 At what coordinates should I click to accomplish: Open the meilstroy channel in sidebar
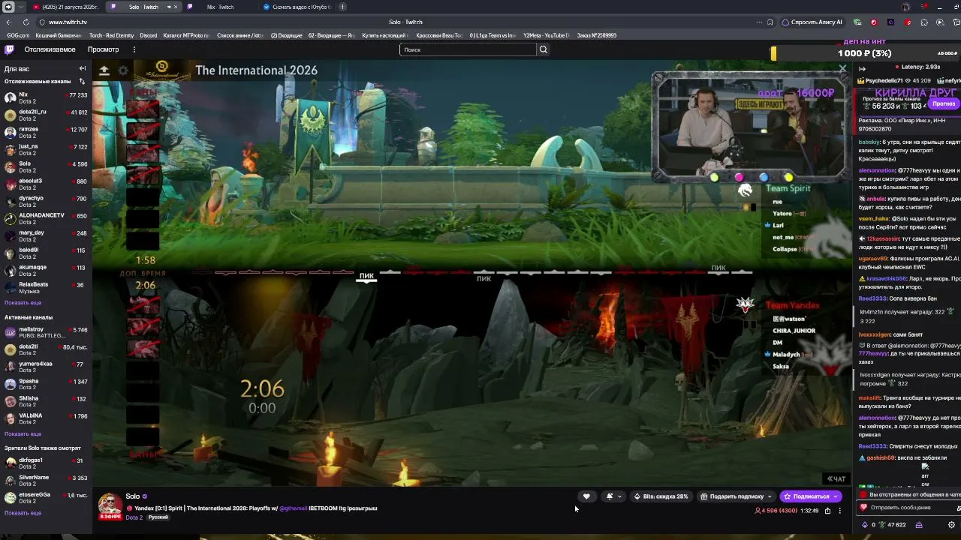[46, 332]
